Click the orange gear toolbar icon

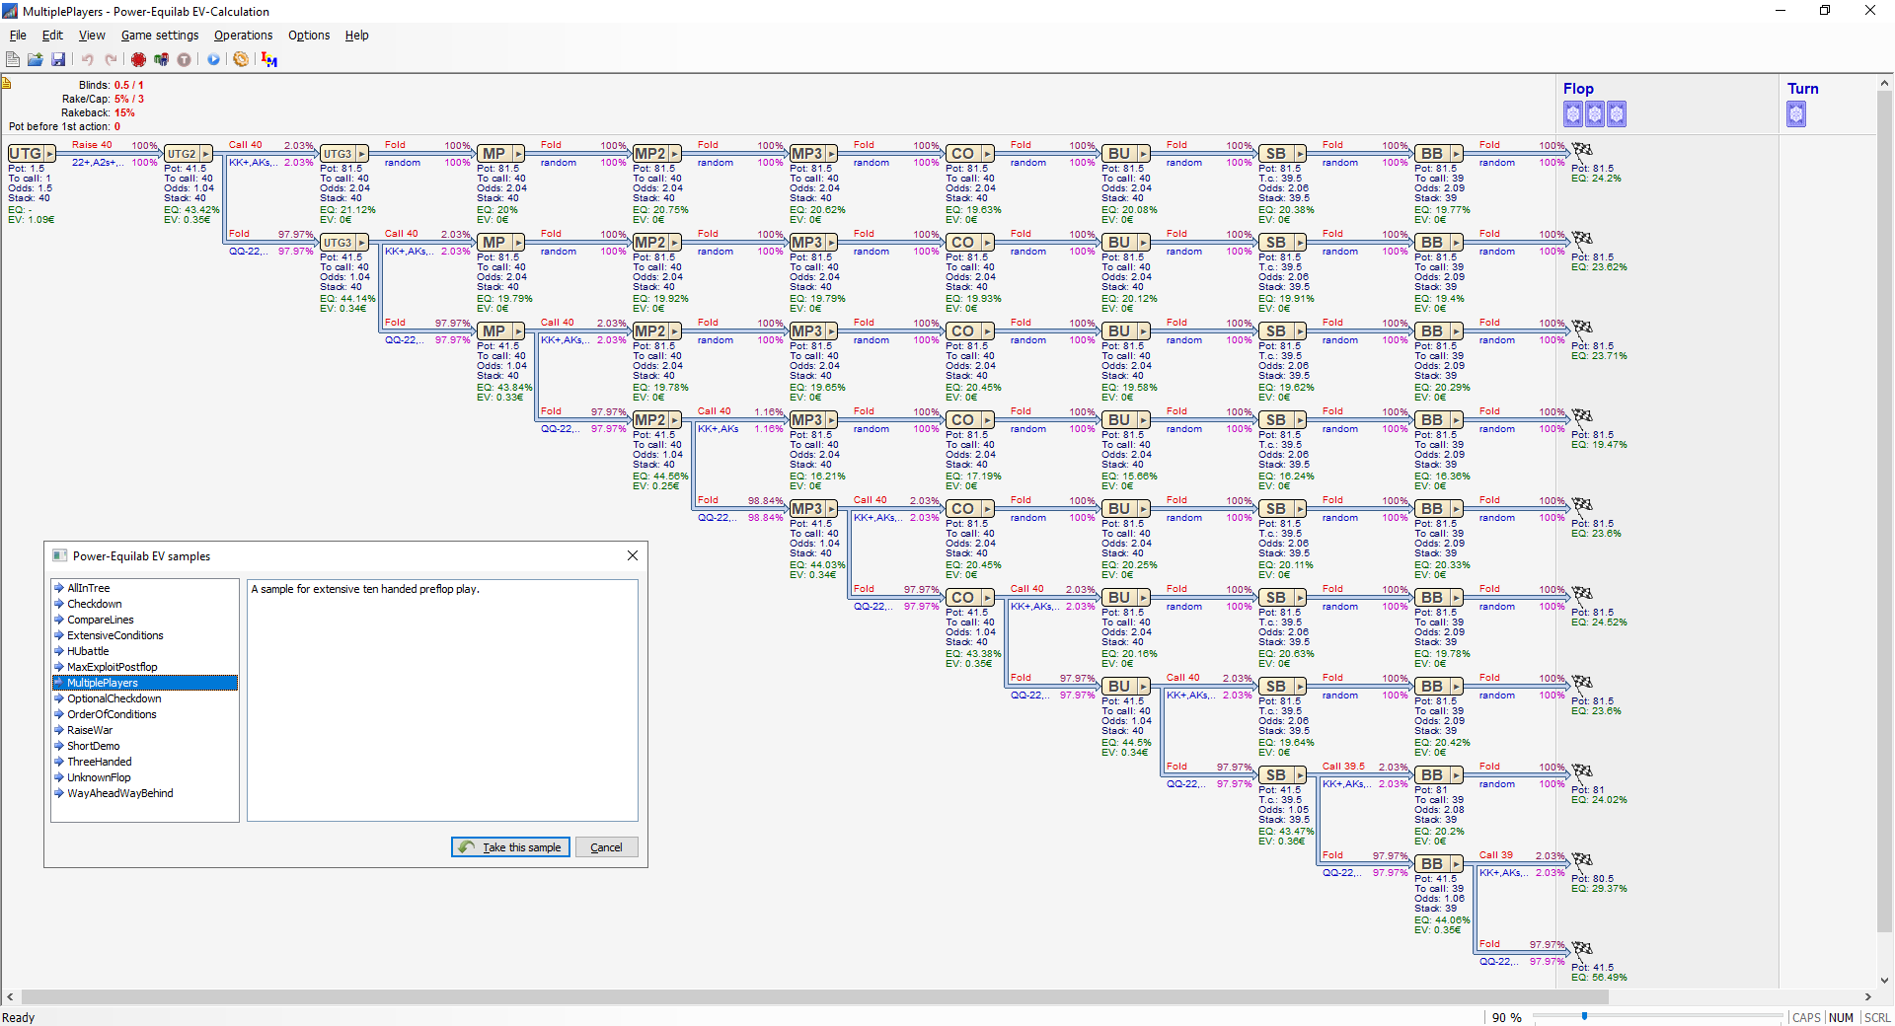pos(241,60)
